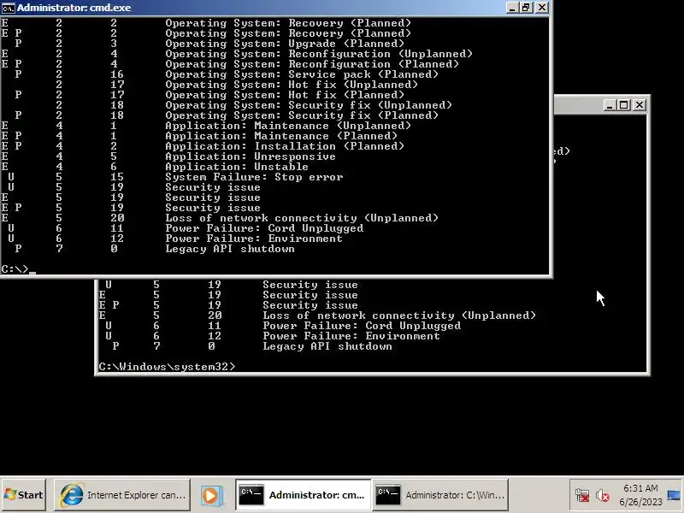
Task: Click 'Power Failure: Cord Unplugged' in background window
Action: point(362,326)
